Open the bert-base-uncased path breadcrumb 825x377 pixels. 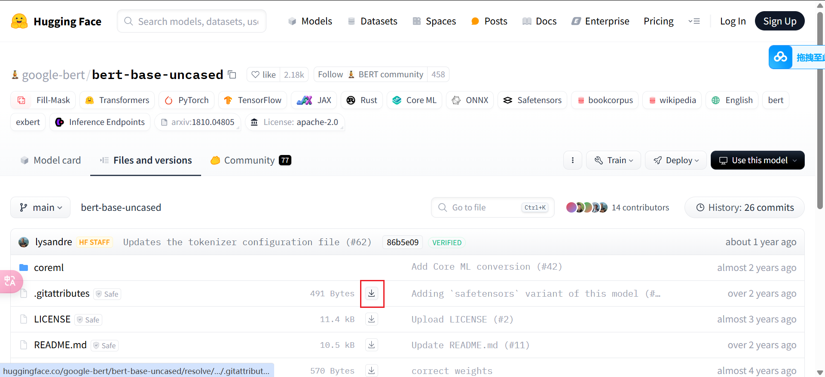coord(121,207)
